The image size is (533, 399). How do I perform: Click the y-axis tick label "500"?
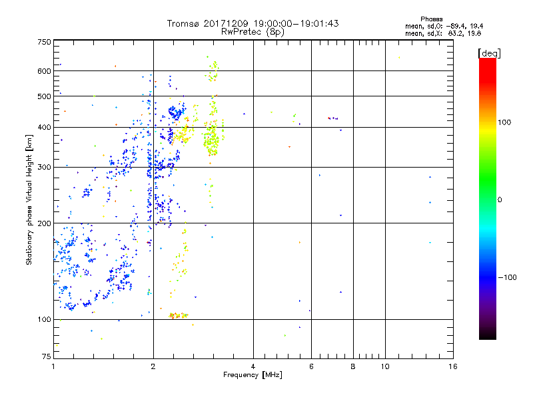[44, 96]
